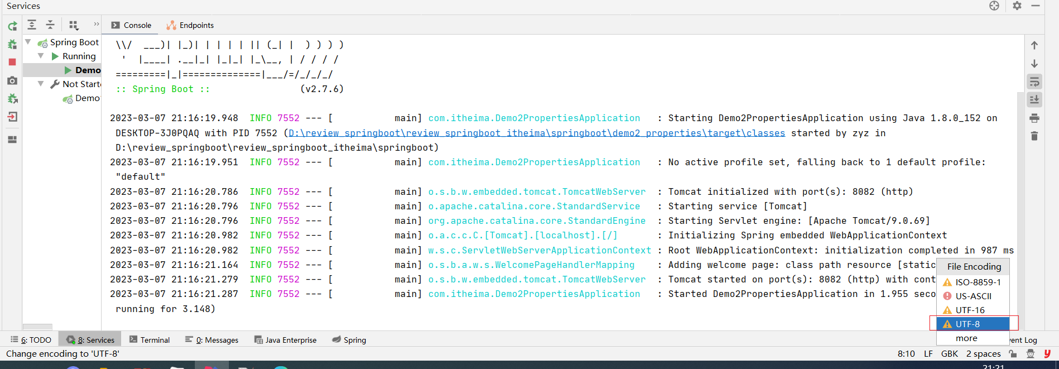Toggle soft-wrap in the console

pos(1034,82)
